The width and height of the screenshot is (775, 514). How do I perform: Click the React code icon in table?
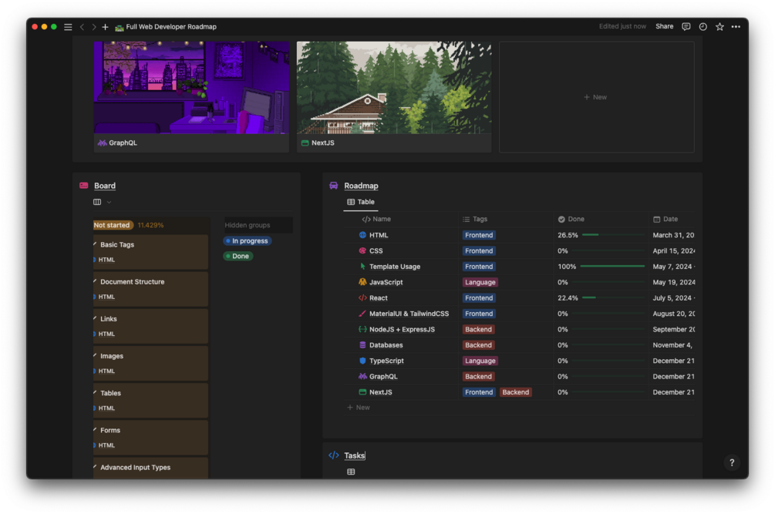[362, 297]
